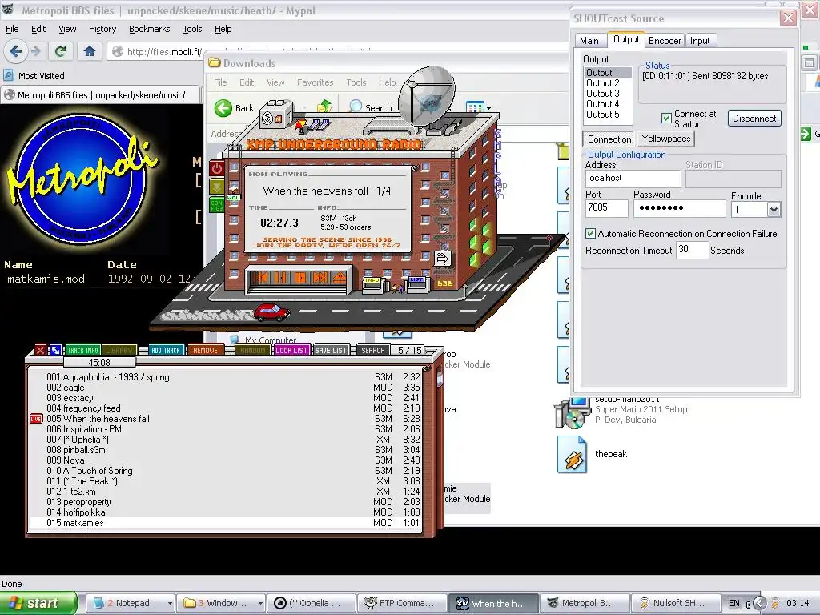Click the Port field showing 7005

tap(606, 208)
